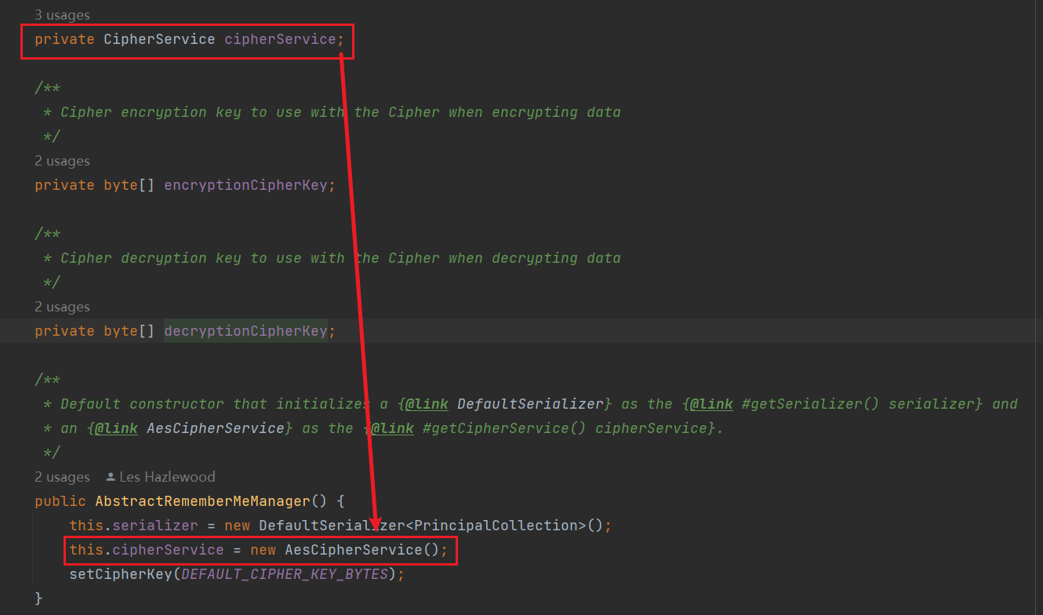Click the author icon beside Les Hazlewood

point(111,477)
